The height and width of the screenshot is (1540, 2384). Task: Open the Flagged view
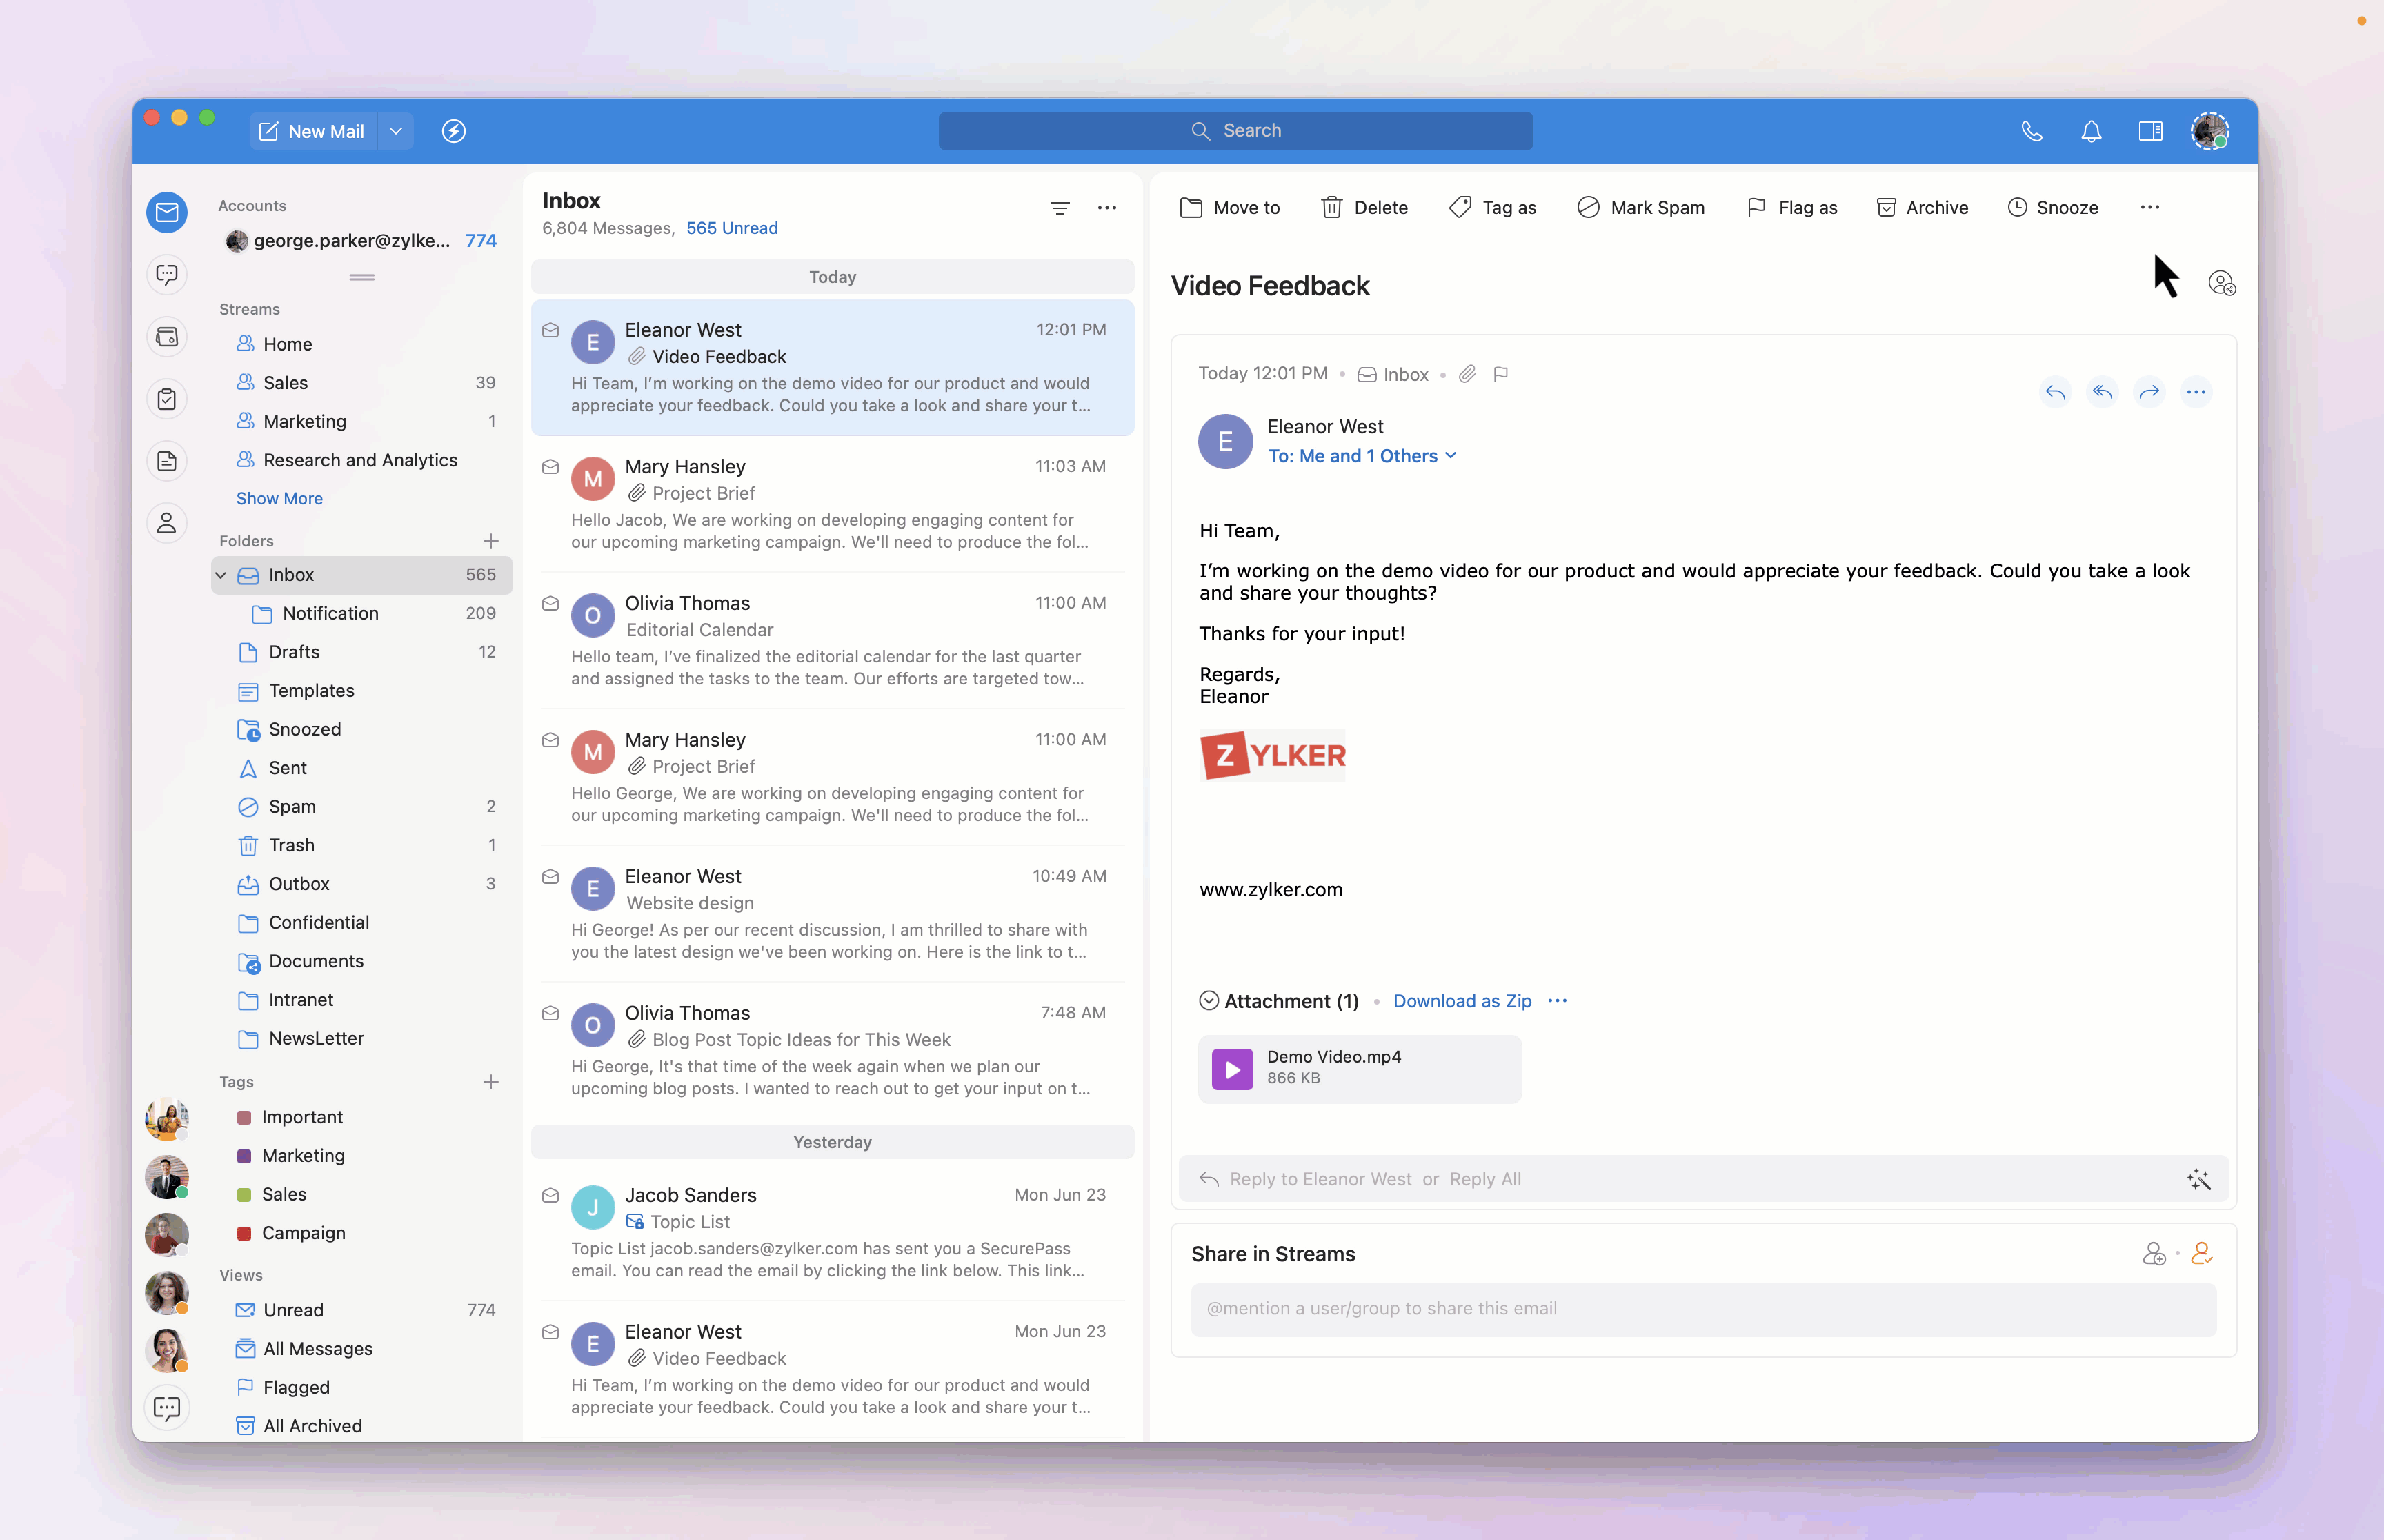click(296, 1387)
